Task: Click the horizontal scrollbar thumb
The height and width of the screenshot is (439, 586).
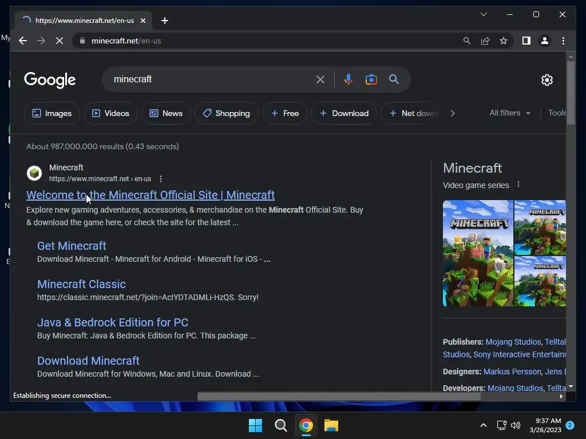Action: (339, 397)
